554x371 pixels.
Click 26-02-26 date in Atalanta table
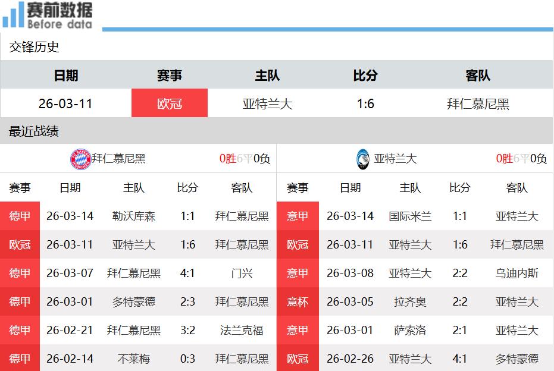point(350,359)
